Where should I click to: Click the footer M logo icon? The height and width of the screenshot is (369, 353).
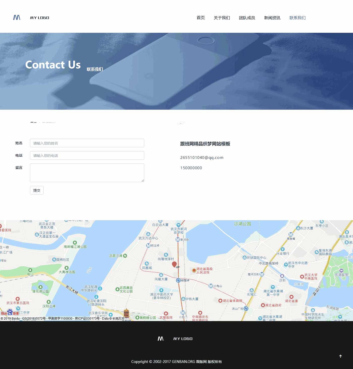(161, 338)
